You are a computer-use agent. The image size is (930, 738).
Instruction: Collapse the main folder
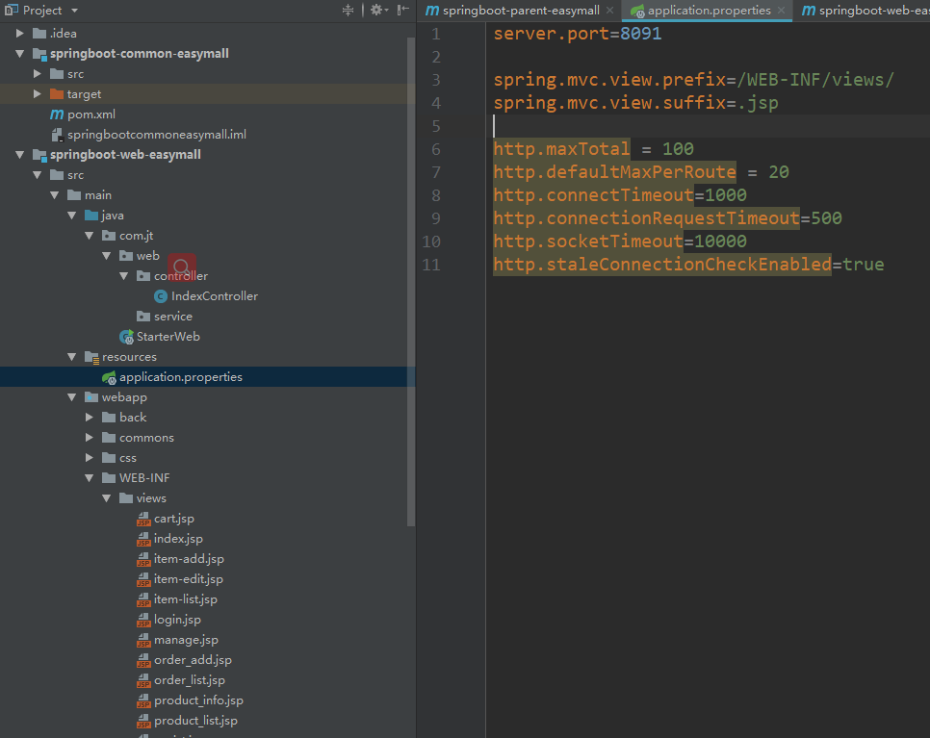click(x=55, y=195)
